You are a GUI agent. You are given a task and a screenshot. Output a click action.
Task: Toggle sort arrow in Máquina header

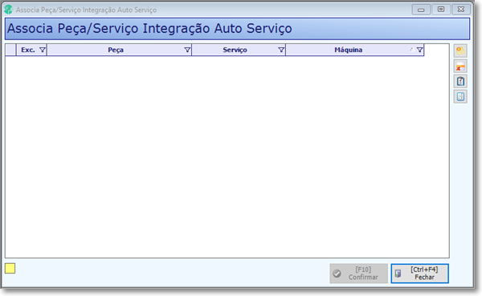pyautogui.click(x=411, y=50)
